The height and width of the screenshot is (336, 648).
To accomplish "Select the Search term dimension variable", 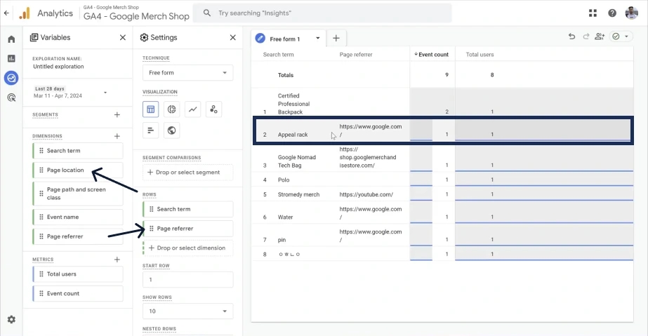I will tap(78, 151).
